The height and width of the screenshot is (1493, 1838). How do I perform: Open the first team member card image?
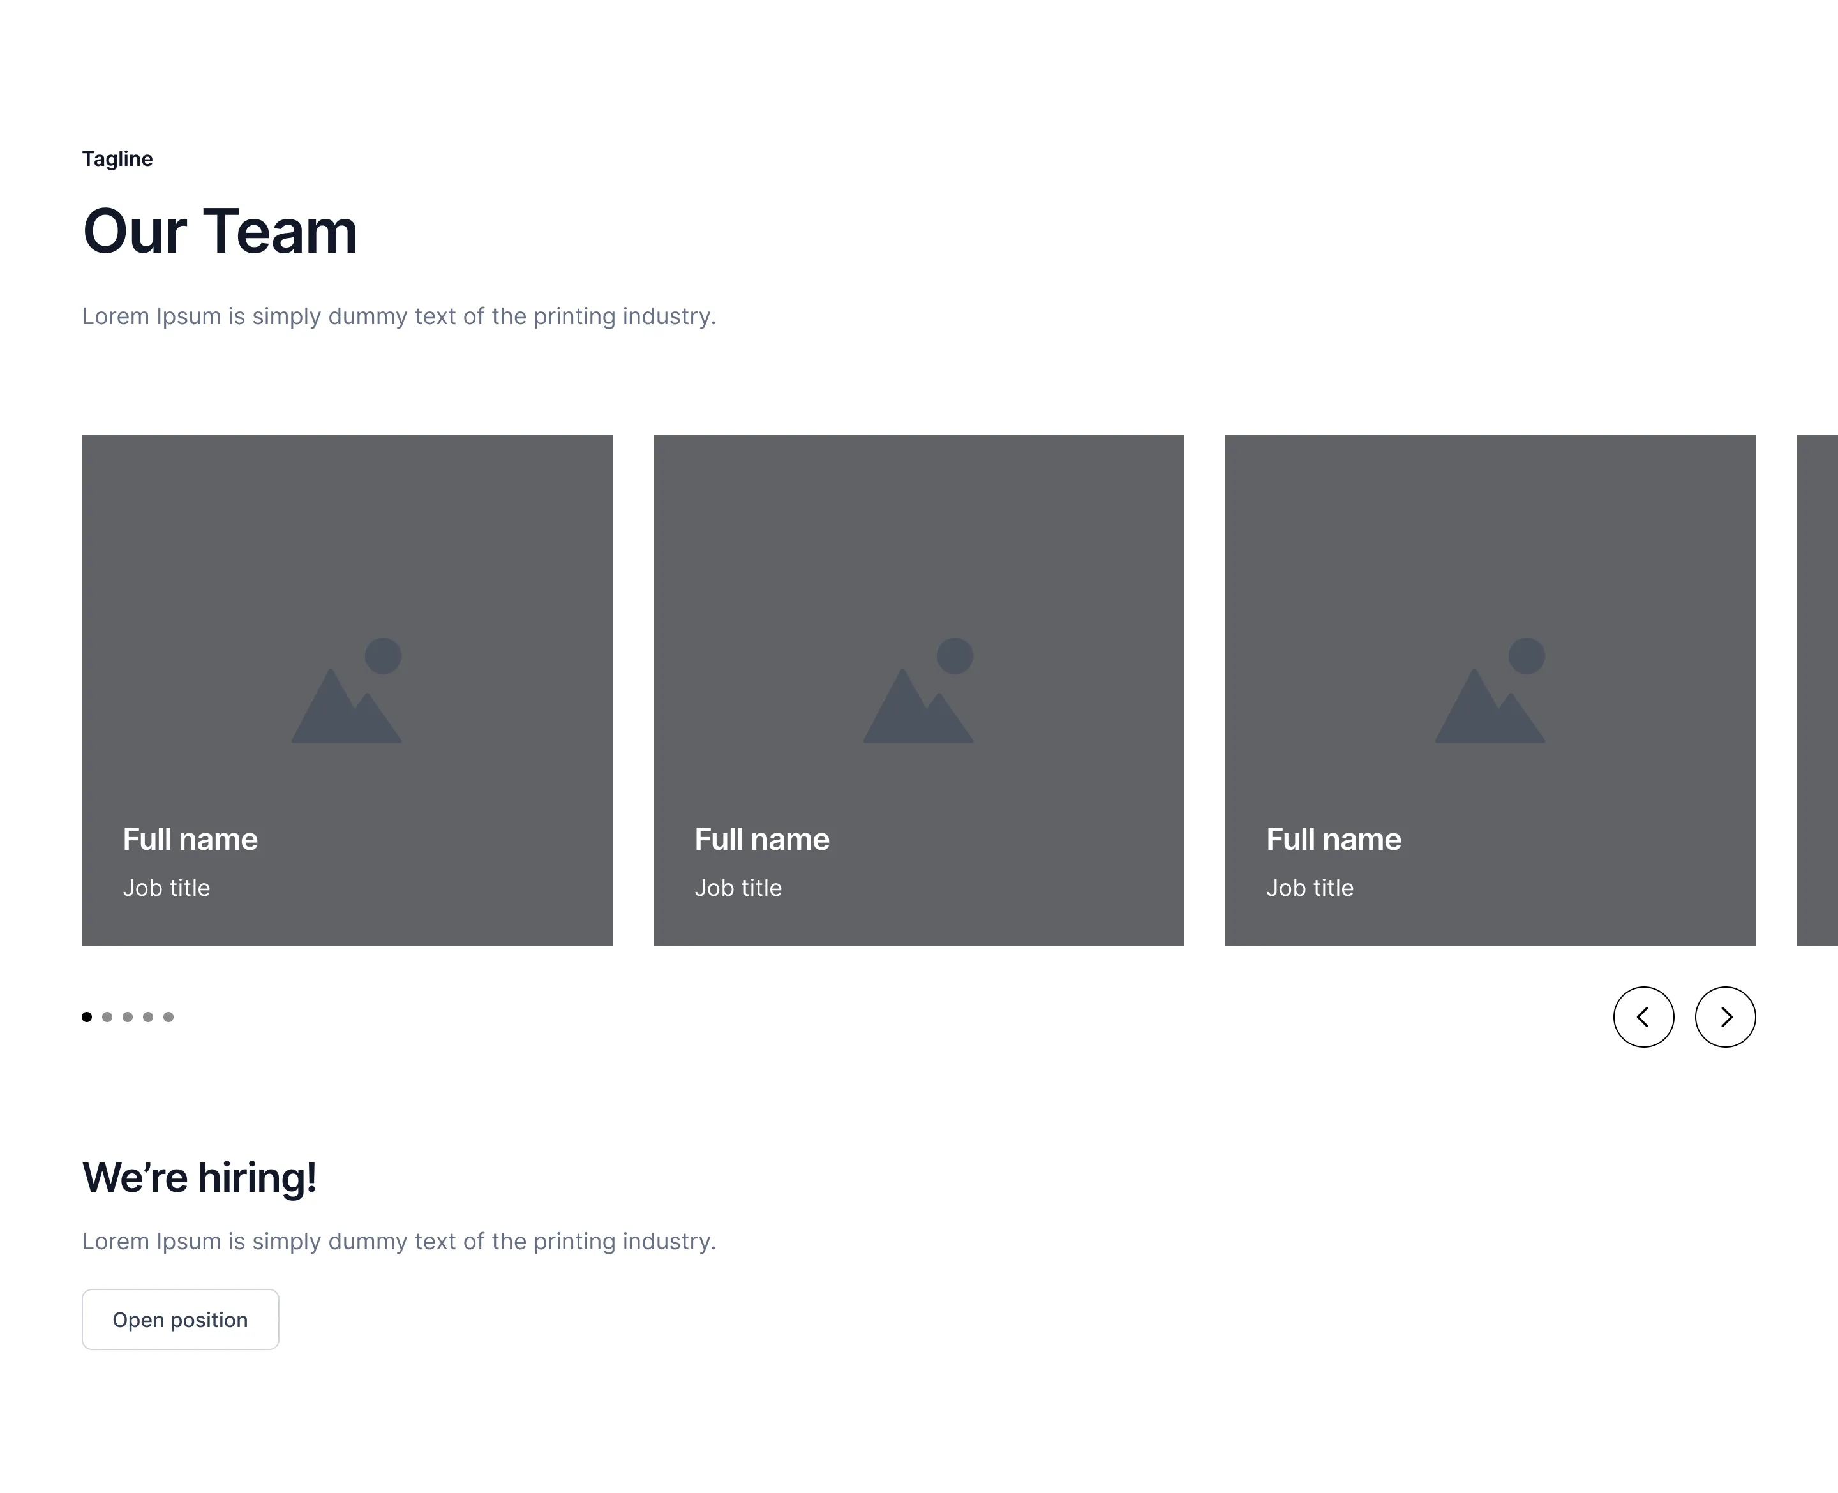click(347, 690)
